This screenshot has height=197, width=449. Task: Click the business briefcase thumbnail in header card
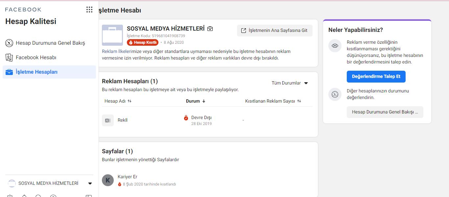112,35
